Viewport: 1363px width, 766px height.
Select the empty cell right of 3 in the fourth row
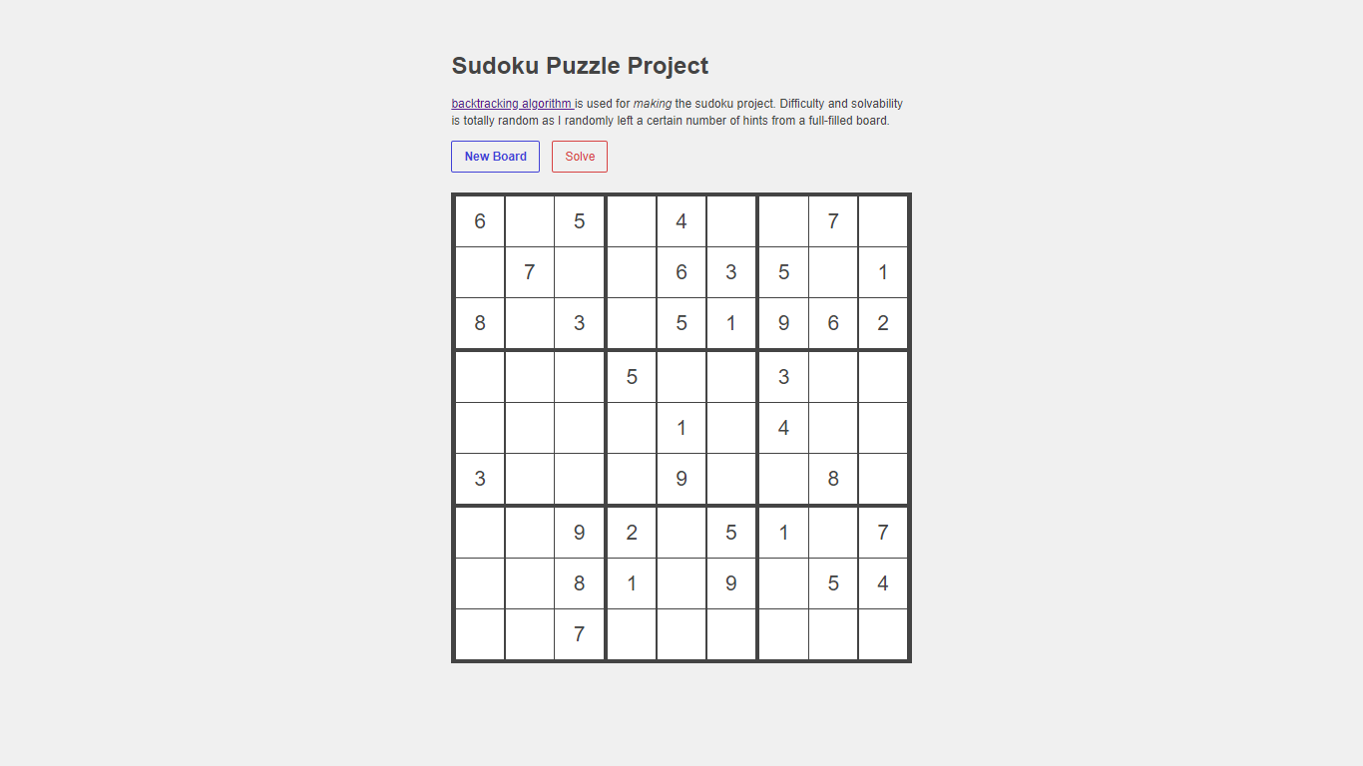tap(833, 377)
